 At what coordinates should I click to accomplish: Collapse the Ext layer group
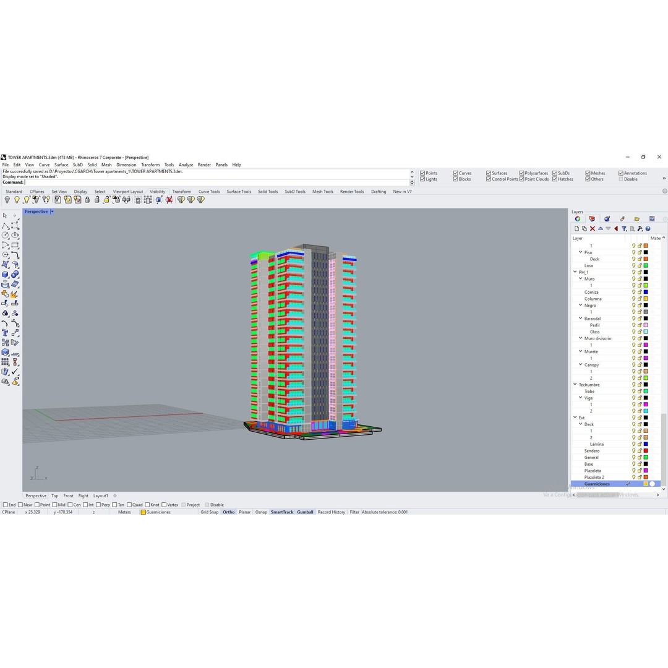coord(575,418)
